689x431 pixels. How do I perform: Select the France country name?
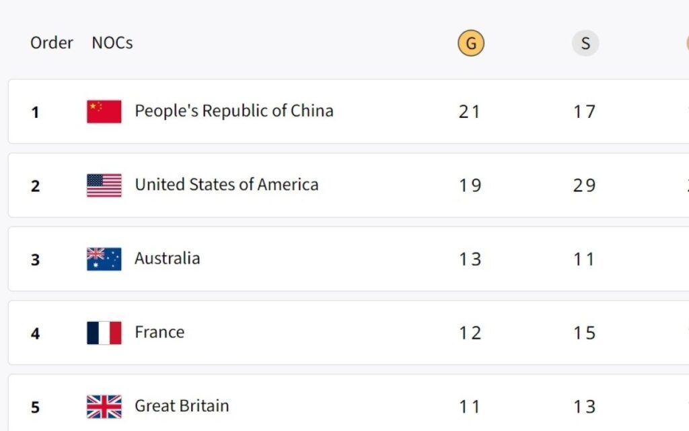[x=159, y=332]
